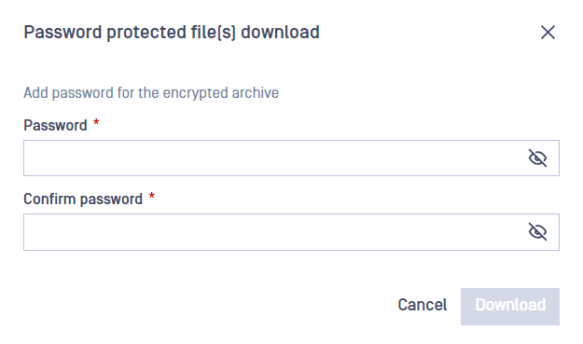This screenshot has width=583, height=344.
Task: Dismiss the dialog with the X icon
Action: (548, 33)
